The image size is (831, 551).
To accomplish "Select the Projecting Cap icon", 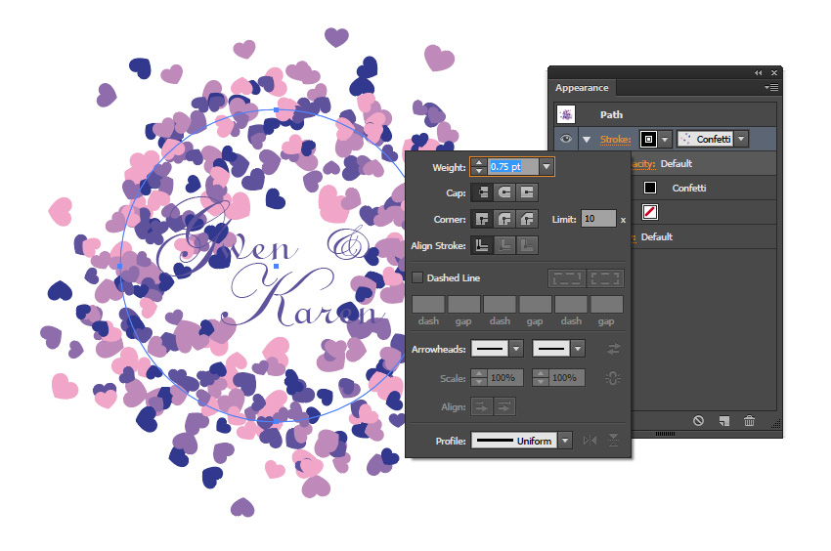I will click(527, 192).
